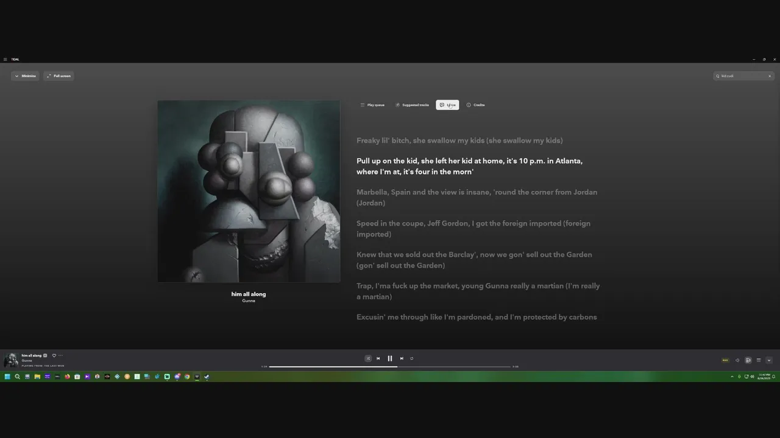The height and width of the screenshot is (438, 780).
Task: Open the Gunna artist link below album art
Action: click(x=249, y=301)
